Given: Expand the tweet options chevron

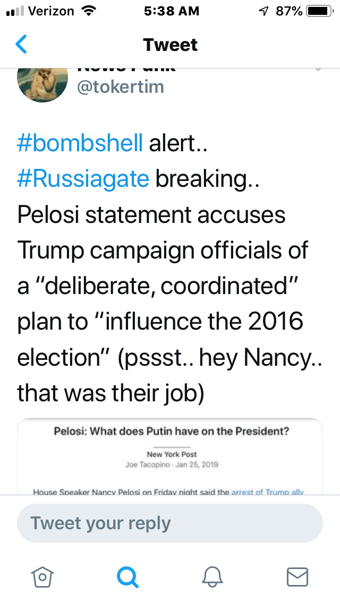Looking at the screenshot, I should point(318,70).
